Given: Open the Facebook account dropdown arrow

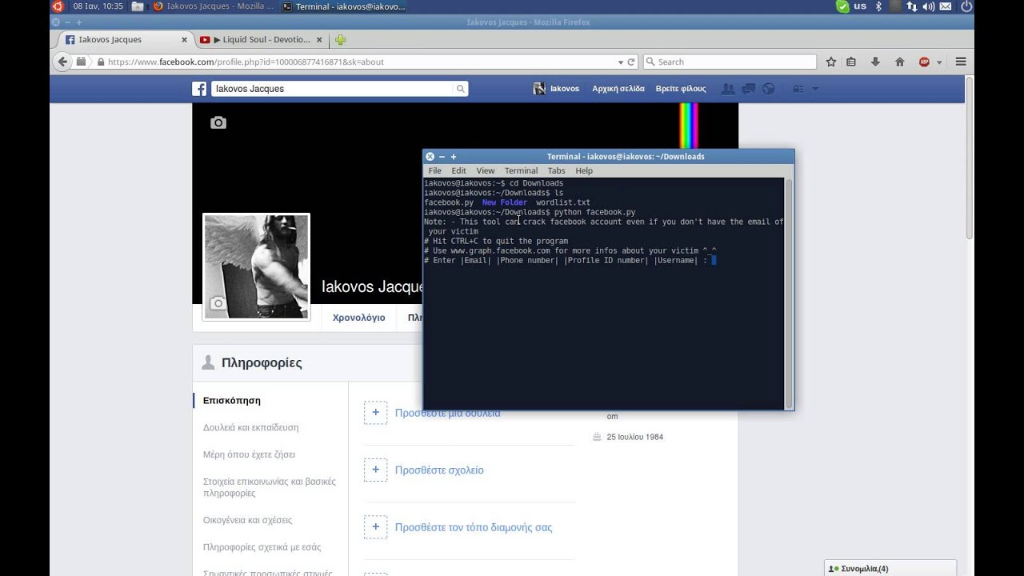Looking at the screenshot, I should (x=815, y=89).
